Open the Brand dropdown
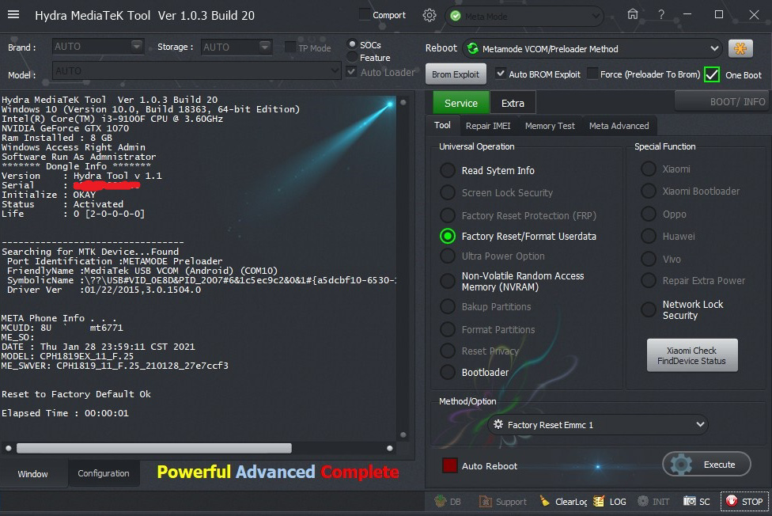The width and height of the screenshot is (772, 516). tap(98, 47)
